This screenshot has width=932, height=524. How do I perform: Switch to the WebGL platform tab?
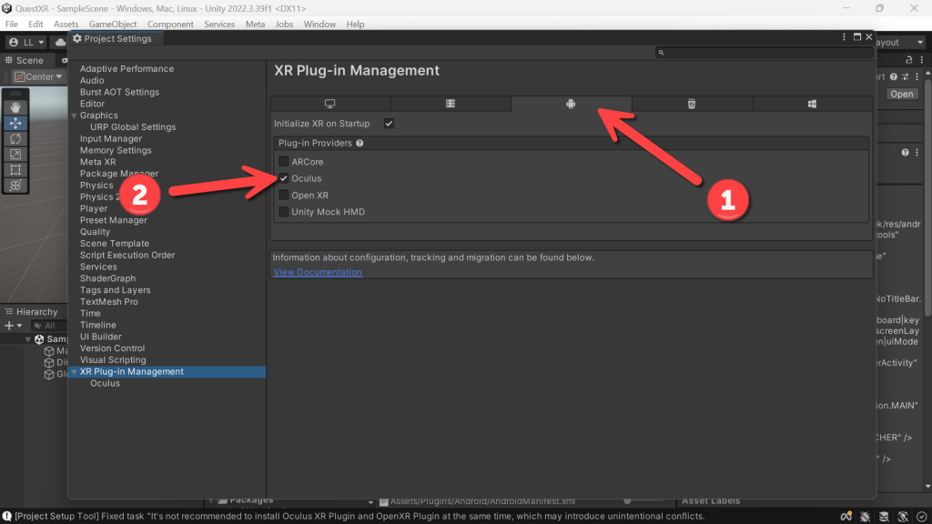pyautogui.click(x=692, y=104)
